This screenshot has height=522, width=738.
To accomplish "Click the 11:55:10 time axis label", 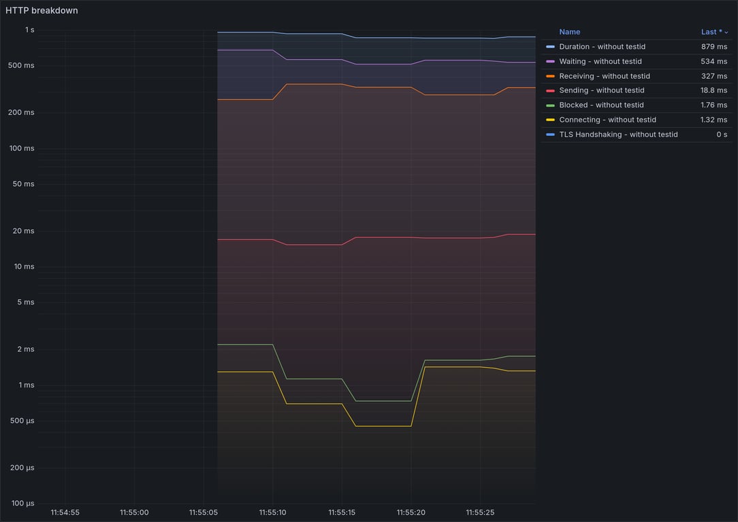I will coord(272,512).
